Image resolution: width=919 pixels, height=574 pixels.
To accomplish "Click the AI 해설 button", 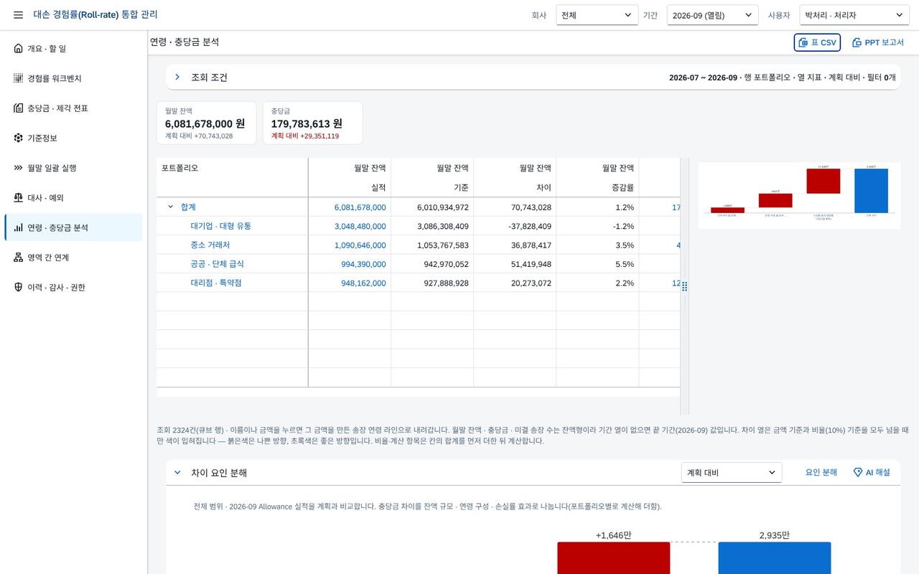I will point(871,472).
